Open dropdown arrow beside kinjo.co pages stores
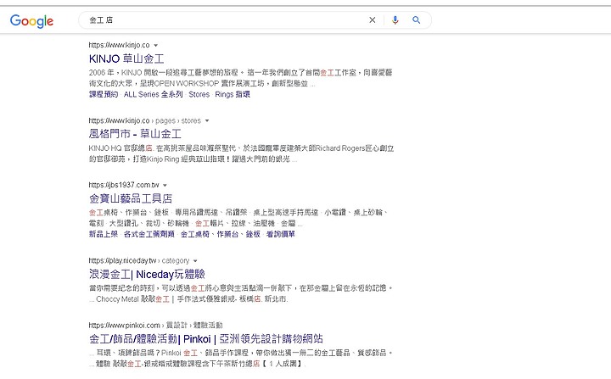The width and height of the screenshot is (611, 379). tap(207, 120)
